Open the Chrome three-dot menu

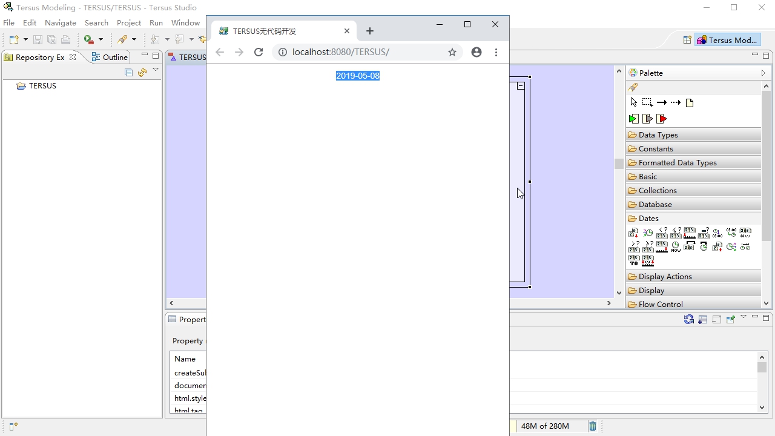(x=496, y=52)
